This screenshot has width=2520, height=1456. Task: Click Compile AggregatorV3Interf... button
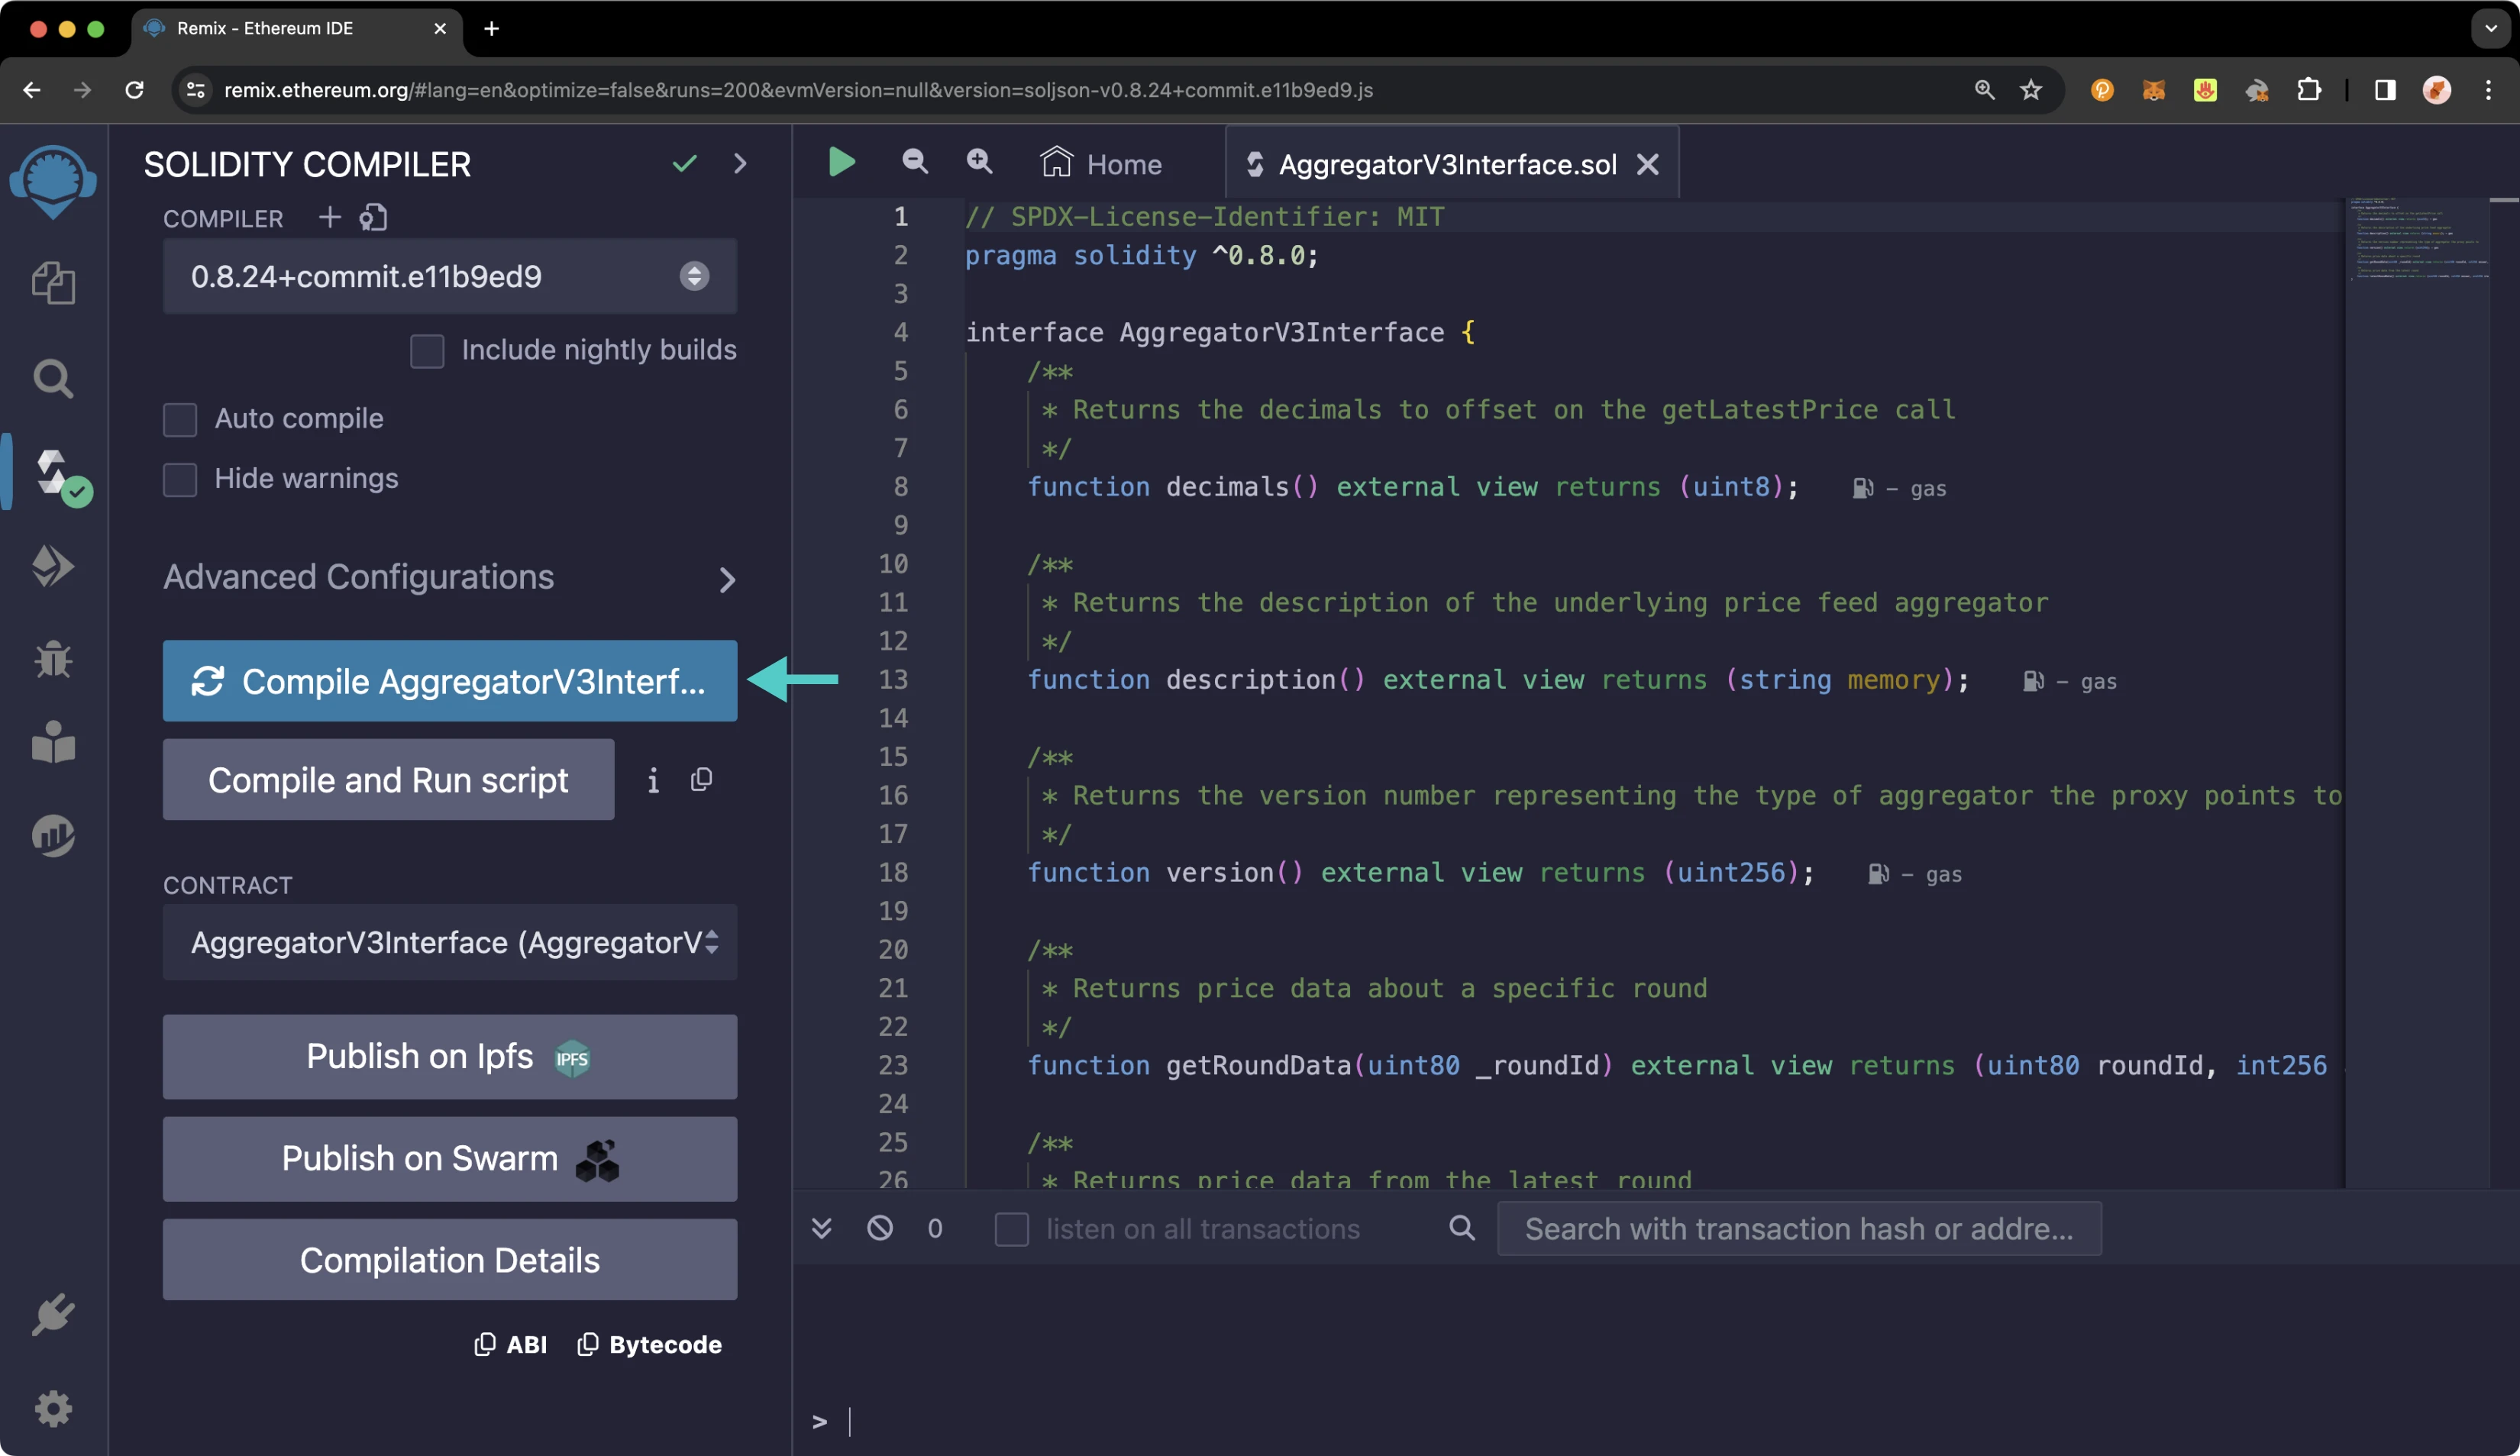[450, 681]
